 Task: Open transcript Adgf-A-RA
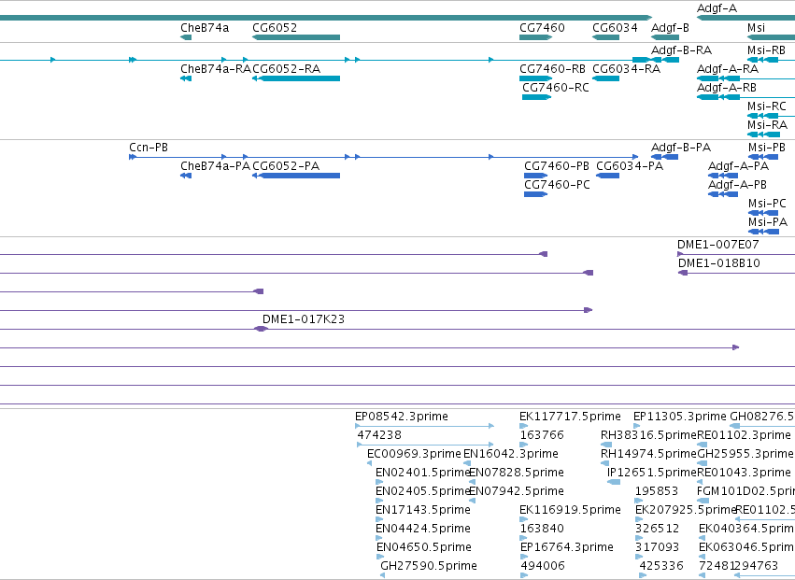pos(728,69)
